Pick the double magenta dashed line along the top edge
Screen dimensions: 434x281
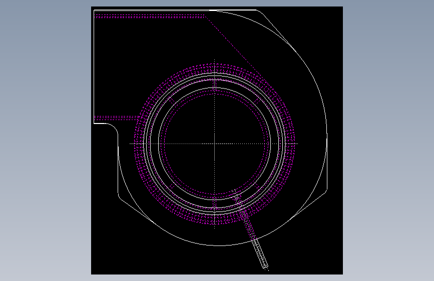[x=149, y=16]
